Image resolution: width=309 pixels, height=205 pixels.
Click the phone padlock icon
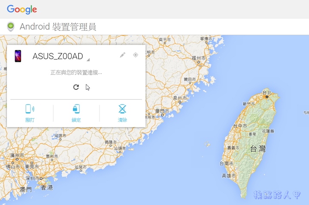coord(76,109)
